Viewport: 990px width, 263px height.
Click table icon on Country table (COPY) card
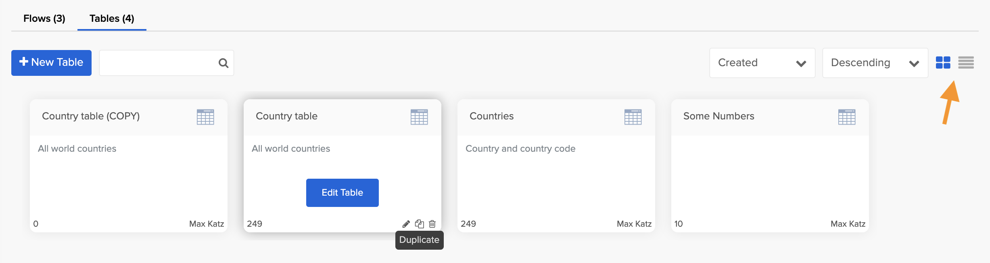205,117
